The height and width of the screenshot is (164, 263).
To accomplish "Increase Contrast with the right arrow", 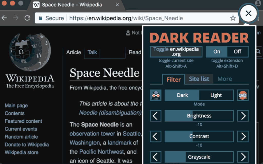I will tap(243, 136).
